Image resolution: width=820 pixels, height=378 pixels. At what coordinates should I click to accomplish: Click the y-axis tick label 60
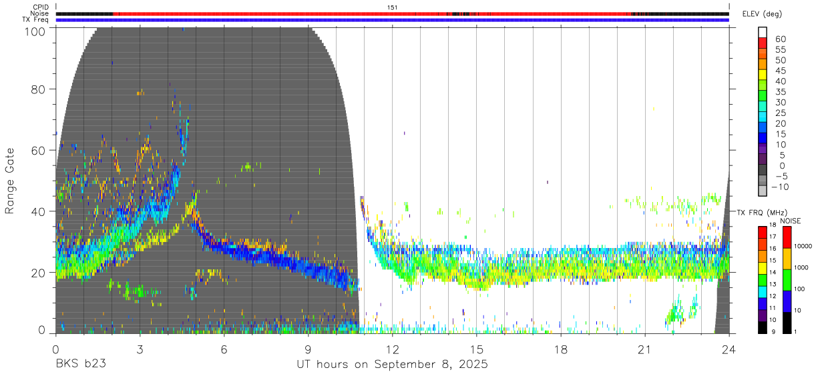(39, 150)
